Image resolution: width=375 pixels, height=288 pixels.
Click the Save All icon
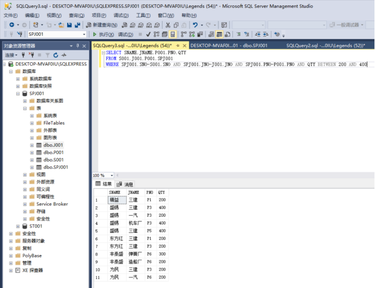click(x=77, y=25)
